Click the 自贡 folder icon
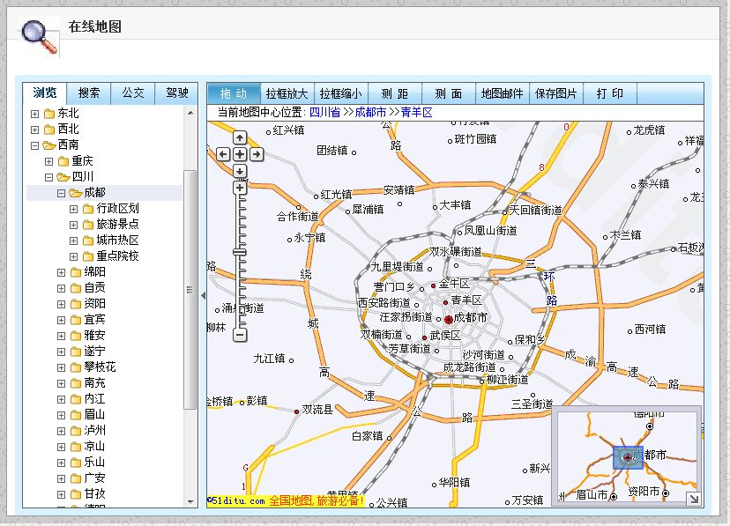 (76, 288)
